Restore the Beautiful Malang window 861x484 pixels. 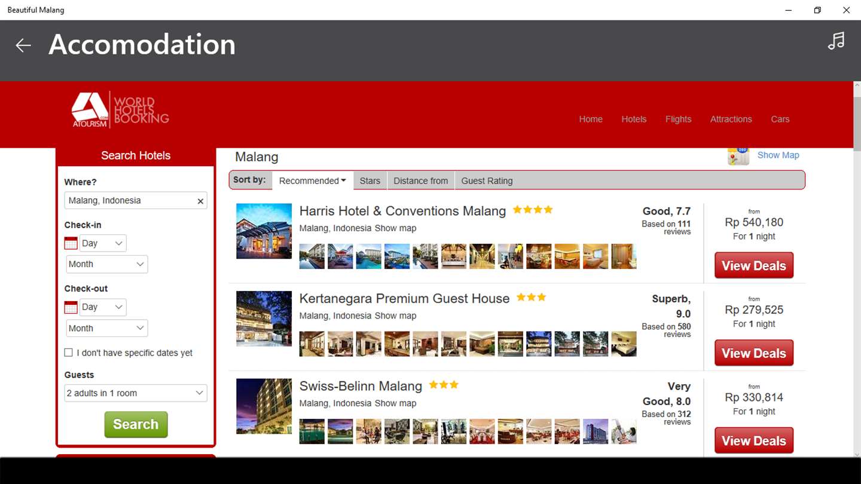tap(817, 10)
